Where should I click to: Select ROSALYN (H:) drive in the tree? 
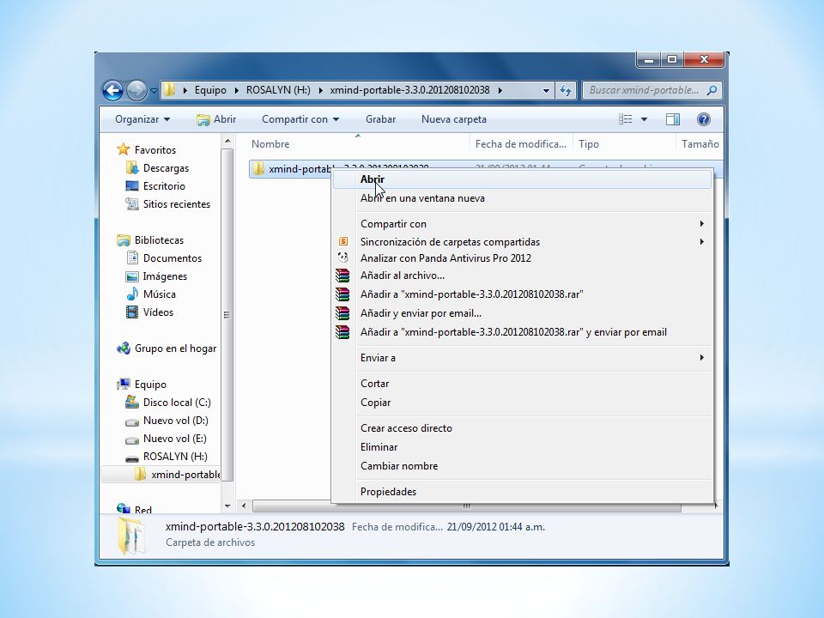click(x=167, y=456)
